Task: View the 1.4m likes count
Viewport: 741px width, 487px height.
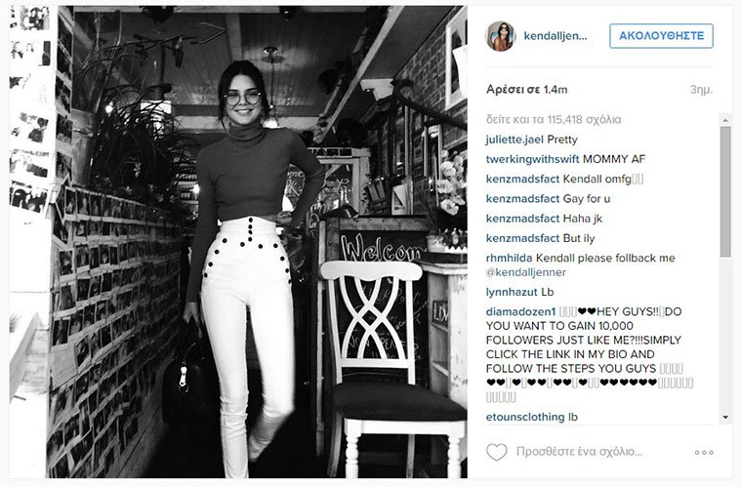Action: pos(527,89)
